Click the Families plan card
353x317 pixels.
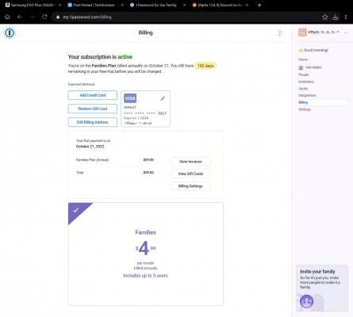pyautogui.click(x=146, y=254)
